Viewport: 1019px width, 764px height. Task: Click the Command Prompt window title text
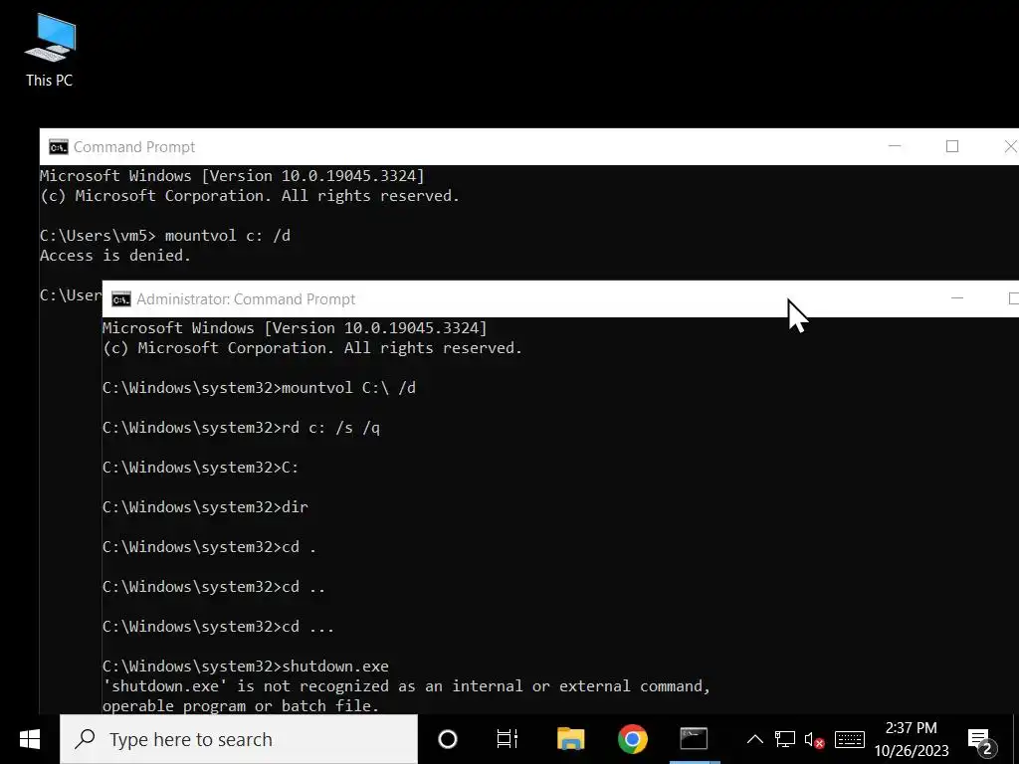point(134,147)
